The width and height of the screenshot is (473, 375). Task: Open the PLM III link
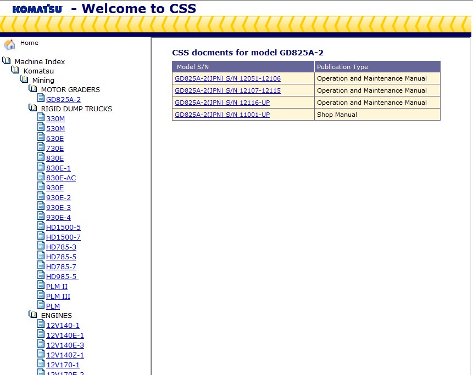(x=58, y=297)
